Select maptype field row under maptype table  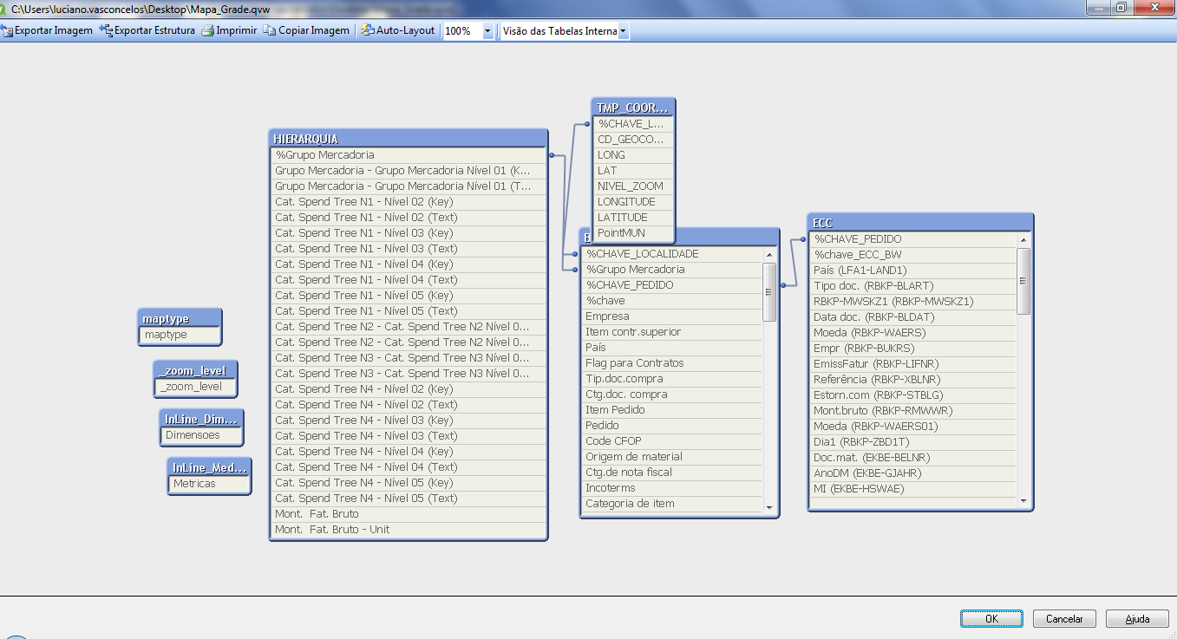[x=180, y=336]
